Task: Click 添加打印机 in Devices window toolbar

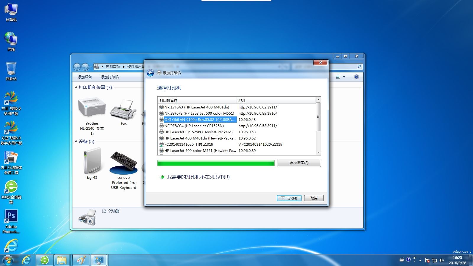Action: click(110, 77)
